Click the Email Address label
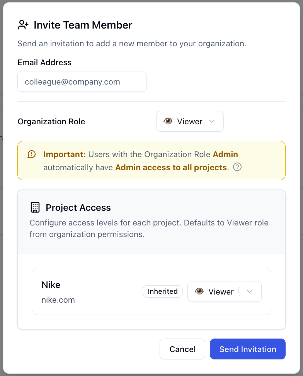 point(44,63)
